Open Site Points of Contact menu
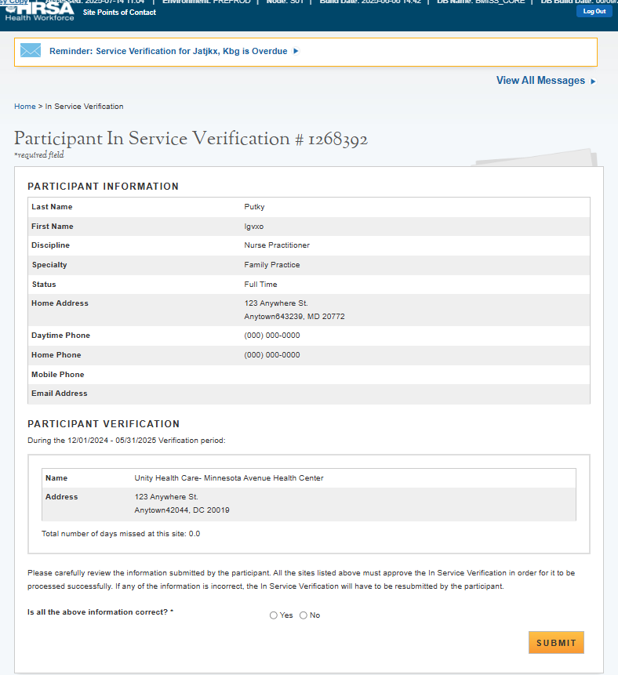Viewport: 618px width, 675px height. pyautogui.click(x=119, y=13)
